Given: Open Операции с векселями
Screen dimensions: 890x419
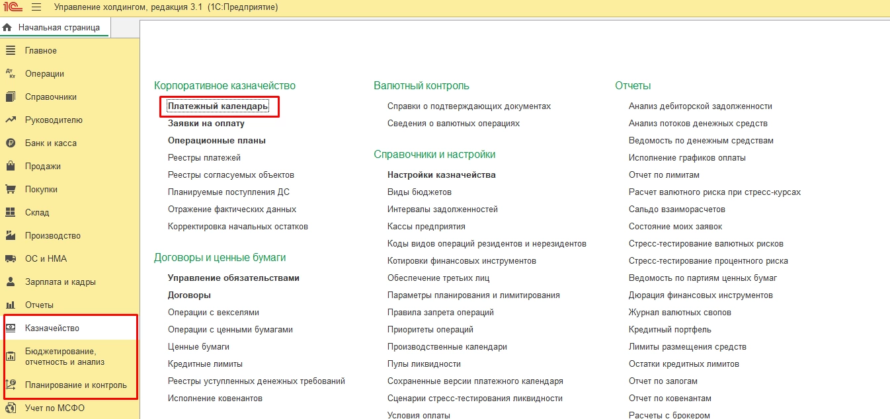Looking at the screenshot, I should [x=214, y=313].
